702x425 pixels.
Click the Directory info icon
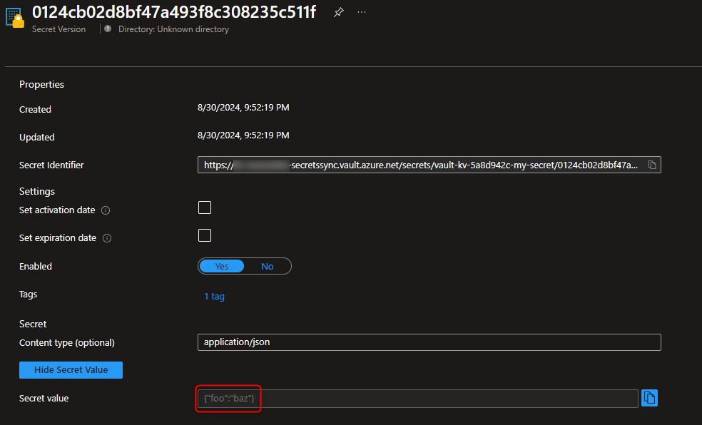(106, 29)
